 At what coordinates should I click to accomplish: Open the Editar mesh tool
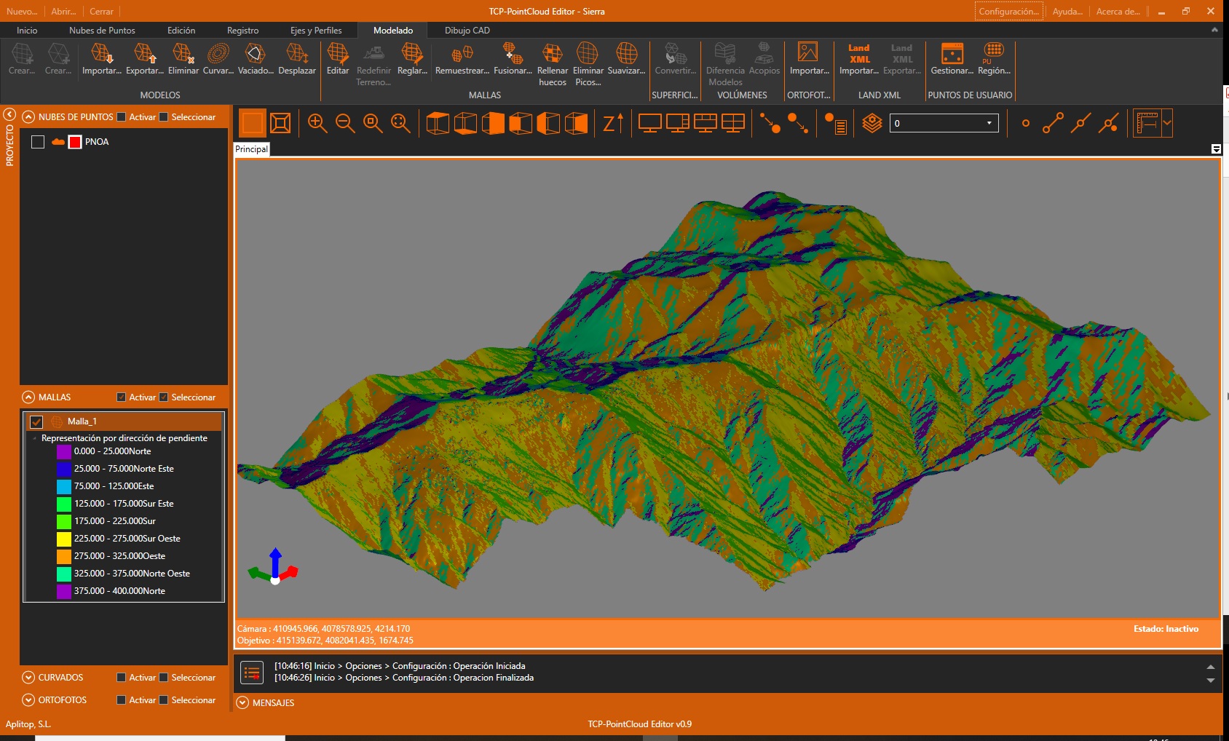pos(338,59)
